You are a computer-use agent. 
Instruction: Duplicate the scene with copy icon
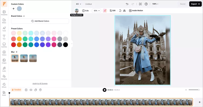coord(36,90)
